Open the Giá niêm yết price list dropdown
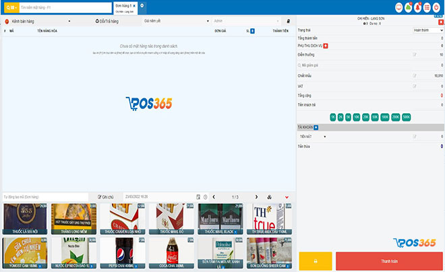445x272 pixels. pyautogui.click(x=176, y=21)
